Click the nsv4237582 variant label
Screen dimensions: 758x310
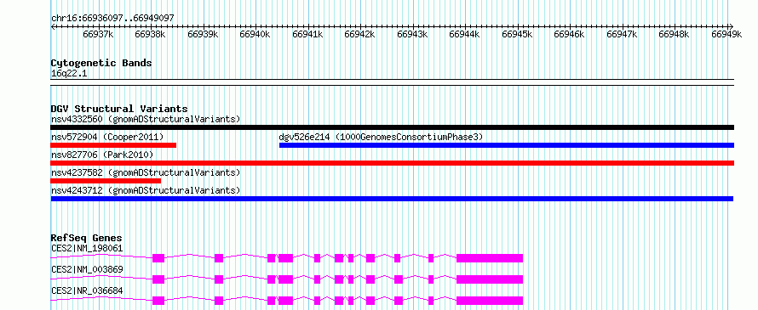click(x=146, y=172)
